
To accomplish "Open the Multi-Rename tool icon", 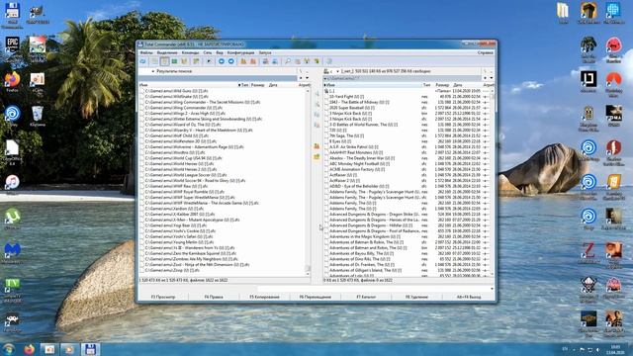I will tap(297, 61).
